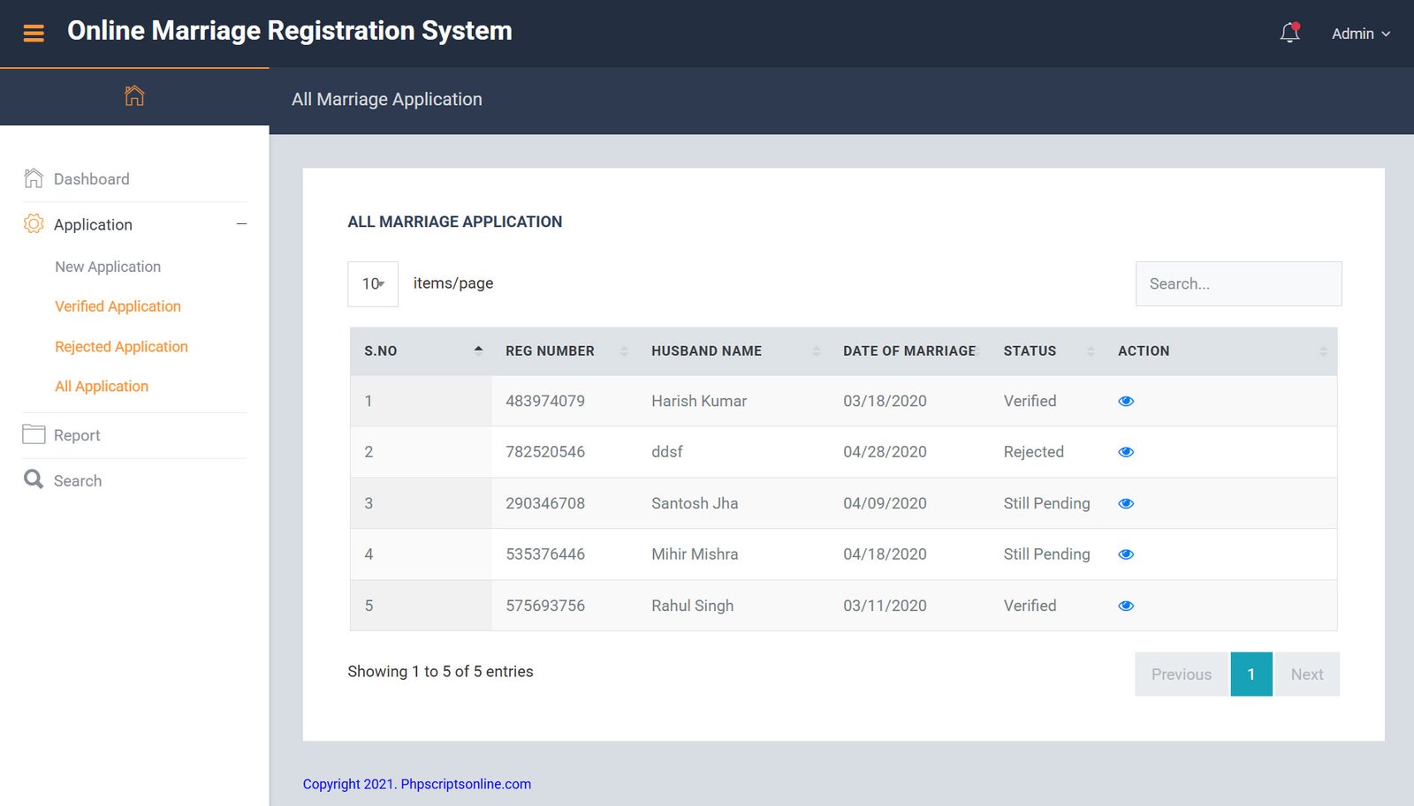Select page 1 in pagination
The width and height of the screenshot is (1414, 806).
[1251, 674]
